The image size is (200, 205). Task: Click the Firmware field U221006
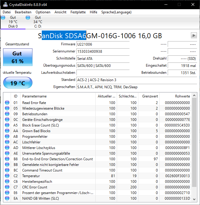pos(103,44)
